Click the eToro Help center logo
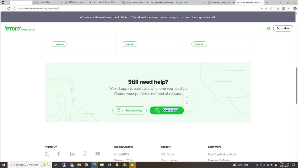The height and width of the screenshot is (168, 298). point(20,28)
